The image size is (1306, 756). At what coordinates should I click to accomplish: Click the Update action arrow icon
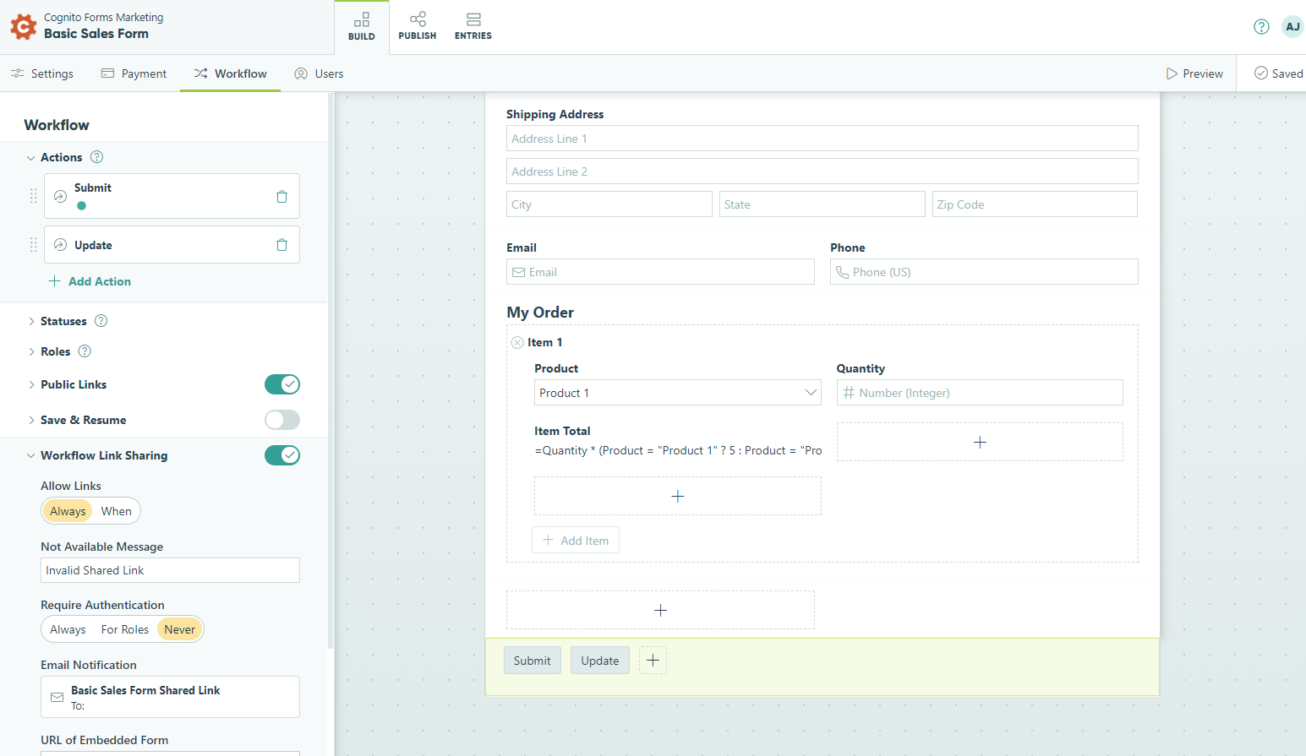click(x=60, y=245)
